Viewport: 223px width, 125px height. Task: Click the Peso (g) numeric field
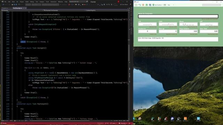(168, 31)
